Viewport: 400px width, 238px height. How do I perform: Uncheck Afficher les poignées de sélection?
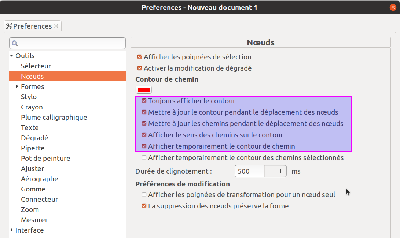[x=140, y=57]
